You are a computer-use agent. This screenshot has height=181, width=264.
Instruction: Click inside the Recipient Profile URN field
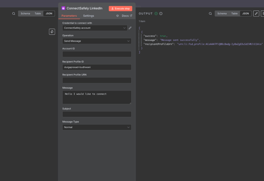click(x=97, y=80)
